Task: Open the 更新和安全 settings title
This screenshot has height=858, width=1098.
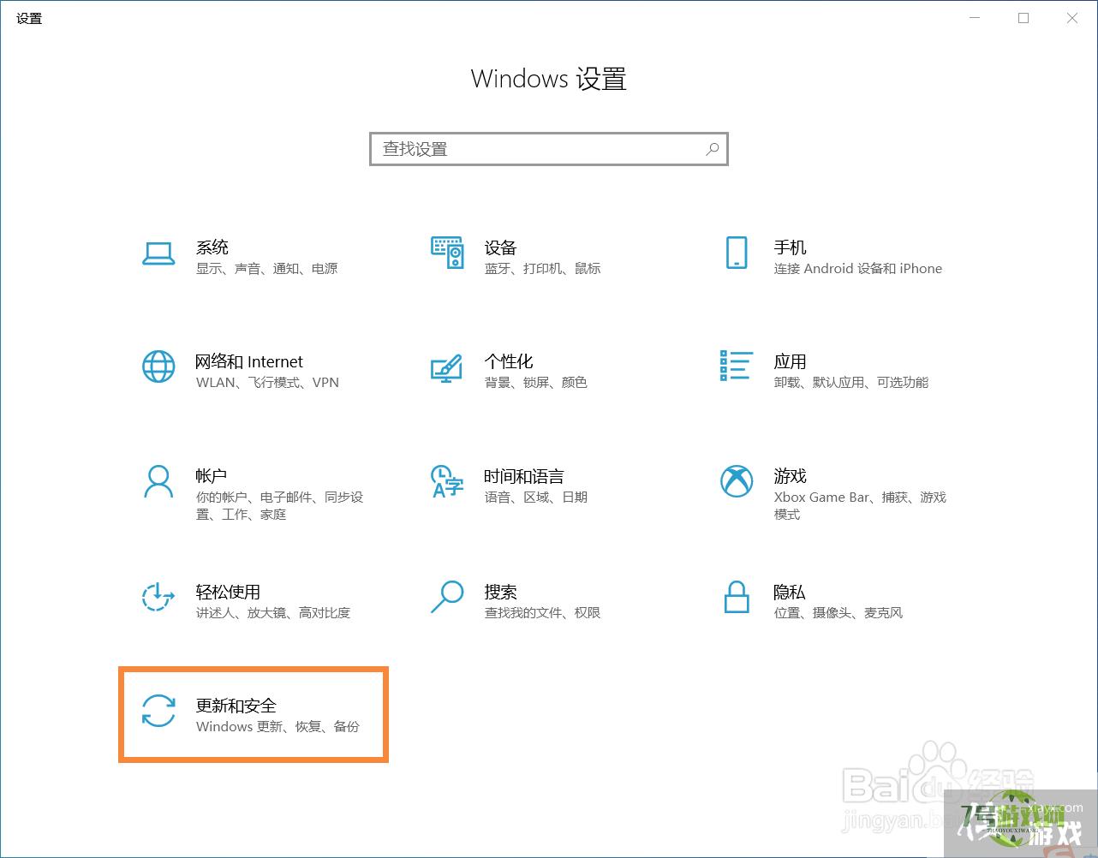Action: pos(236,706)
